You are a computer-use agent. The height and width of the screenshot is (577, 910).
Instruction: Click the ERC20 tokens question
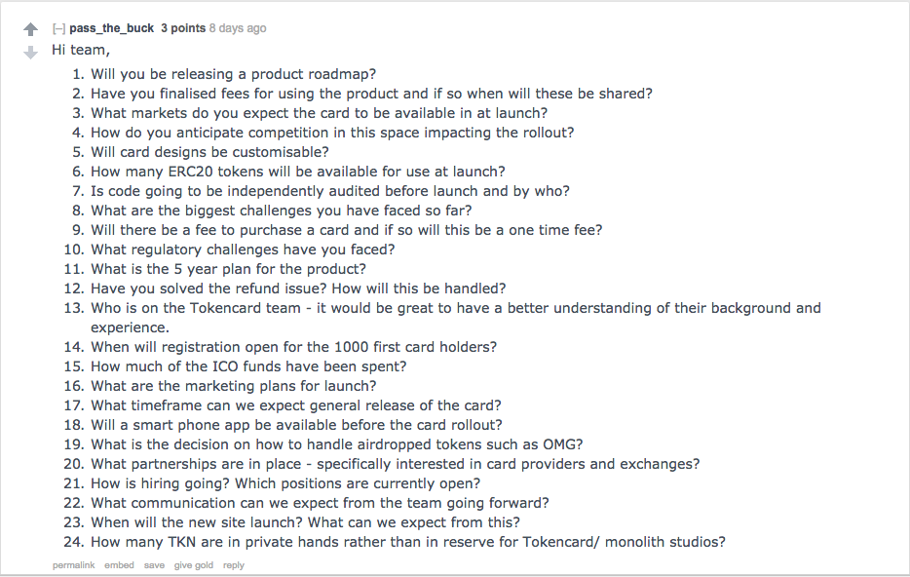pyautogui.click(x=298, y=172)
